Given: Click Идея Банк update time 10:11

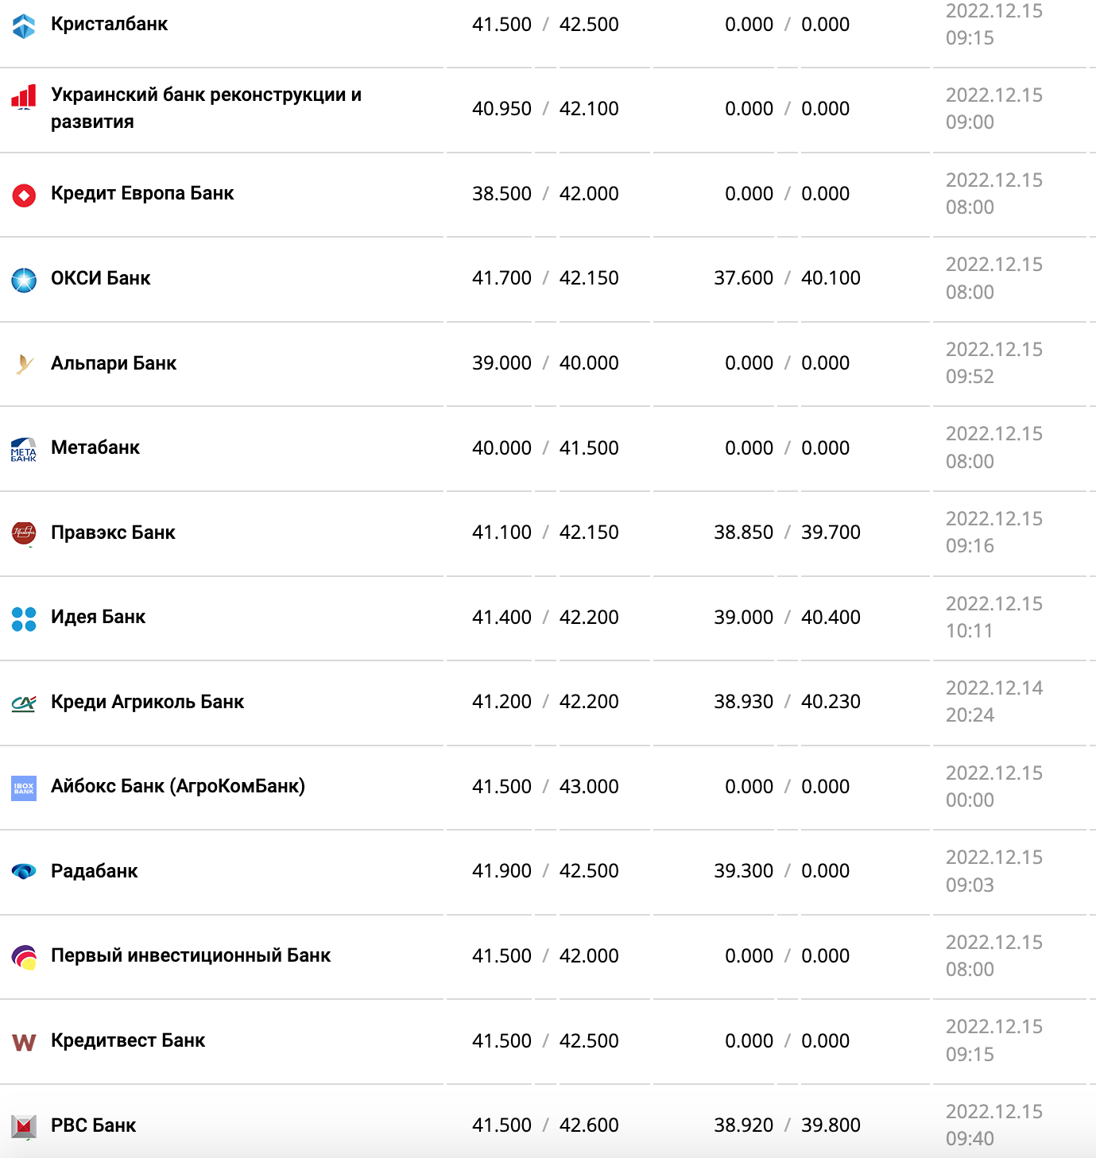Looking at the screenshot, I should click(x=969, y=631).
